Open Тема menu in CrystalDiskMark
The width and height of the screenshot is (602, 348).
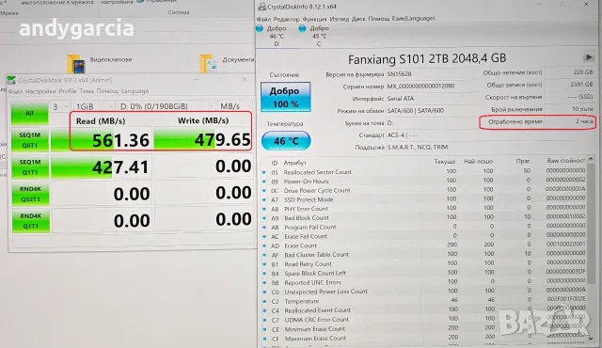[87, 91]
